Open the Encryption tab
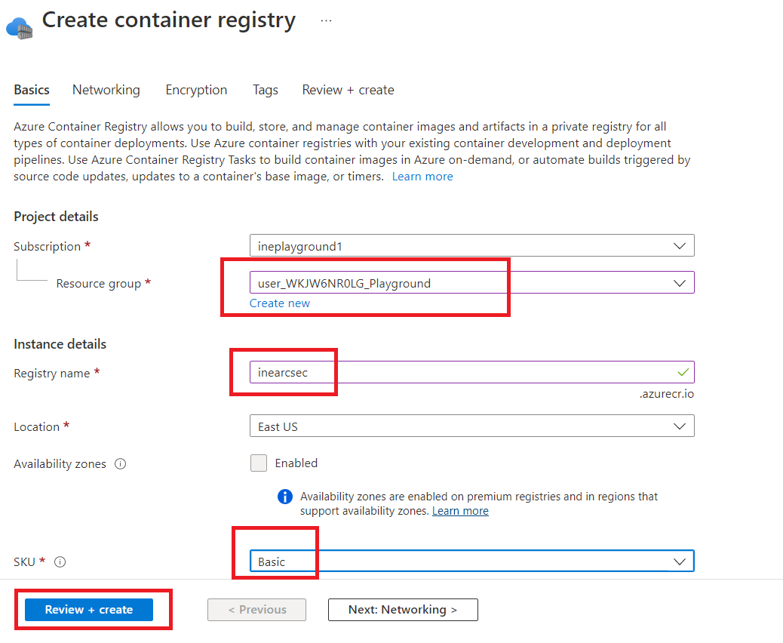Screen dimensions: 783x643 (196, 90)
